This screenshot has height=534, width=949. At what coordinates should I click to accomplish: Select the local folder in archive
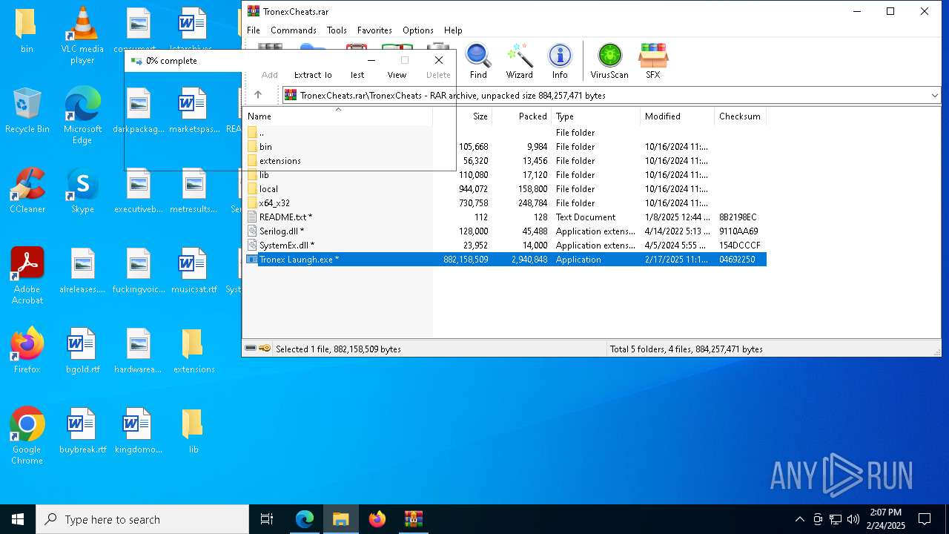click(505, 189)
